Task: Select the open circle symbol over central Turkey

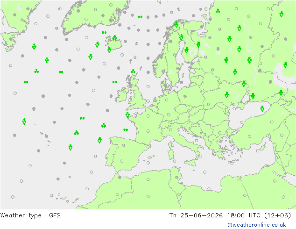Action: click(250, 136)
